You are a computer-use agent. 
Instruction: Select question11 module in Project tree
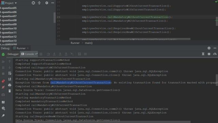(x=8, y=33)
